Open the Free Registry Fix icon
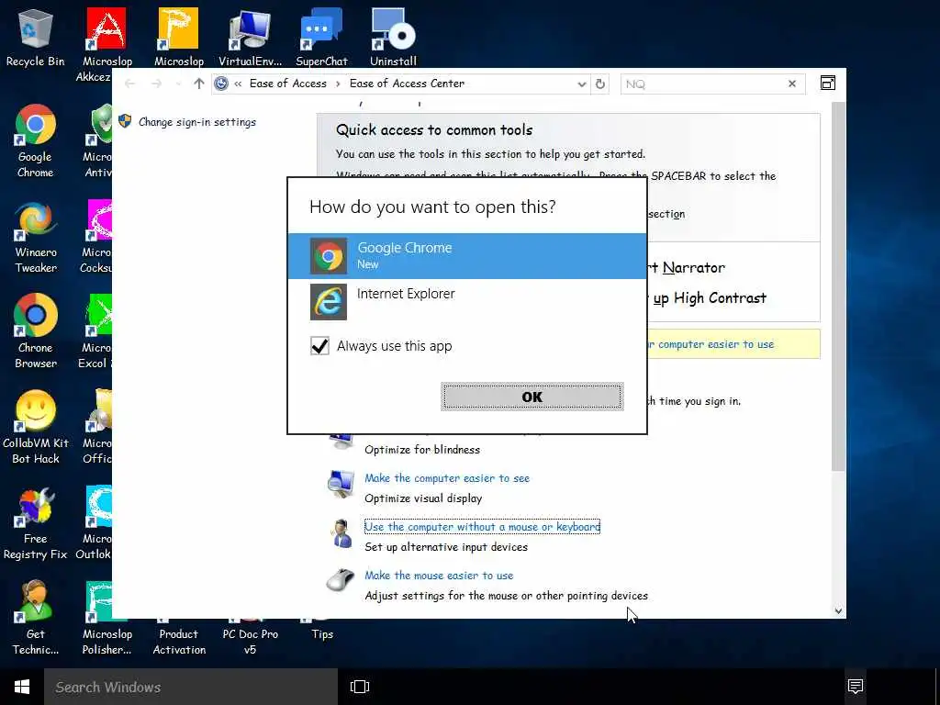This screenshot has width=940, height=705. [36, 522]
